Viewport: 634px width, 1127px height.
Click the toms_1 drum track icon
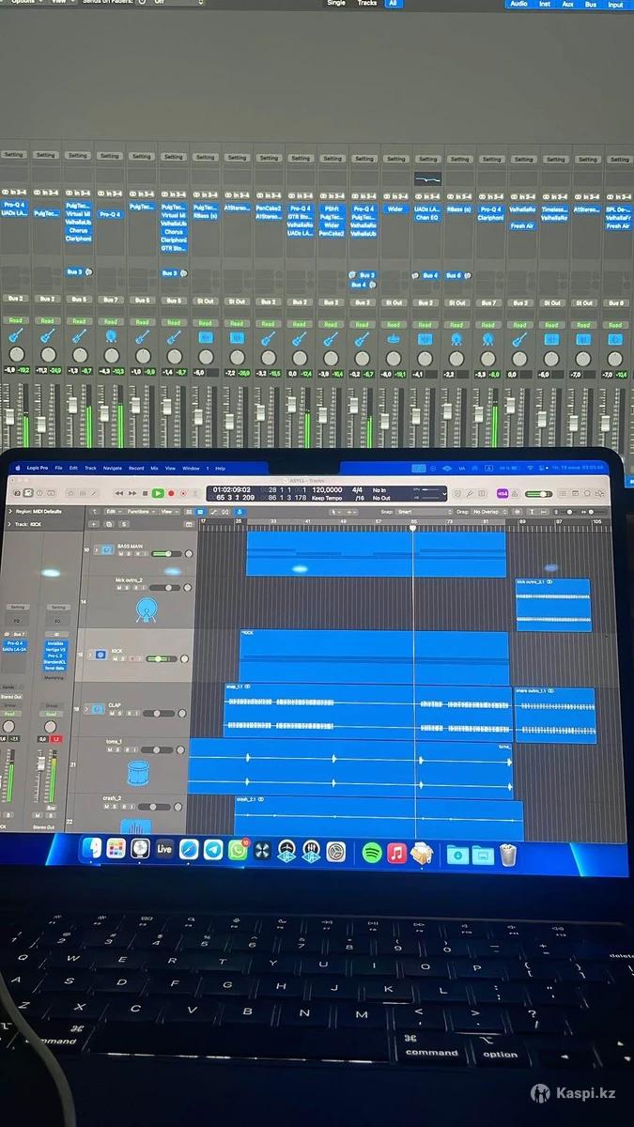(x=139, y=772)
